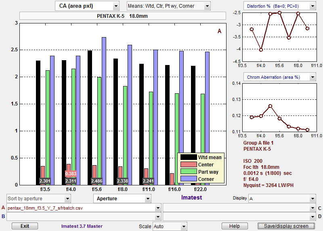Open the Sort by aperture dropdown
This screenshot has width=323, height=231.
coord(38,199)
